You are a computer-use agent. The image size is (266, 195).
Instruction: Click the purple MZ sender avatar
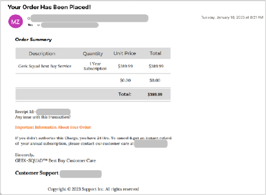[x=15, y=21]
